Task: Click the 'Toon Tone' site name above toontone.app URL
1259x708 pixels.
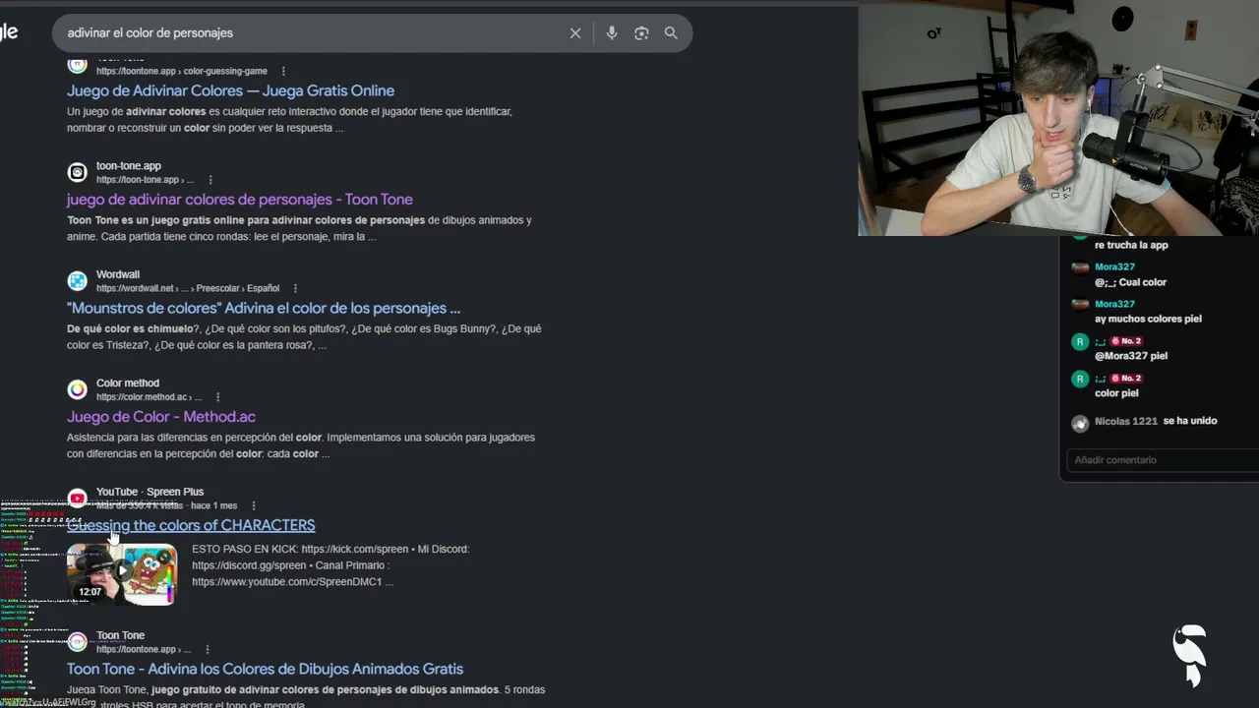Action: [x=120, y=635]
